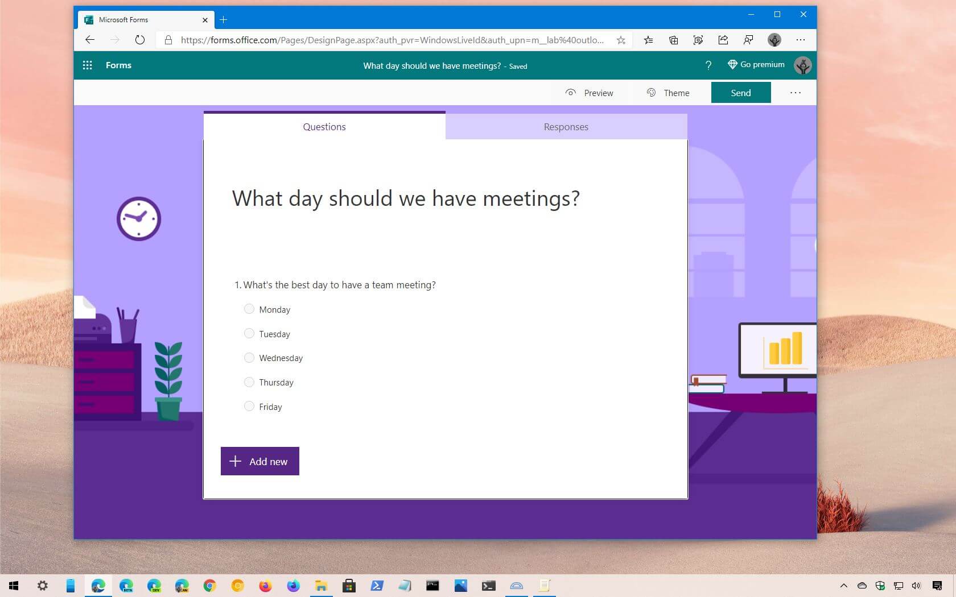Click the Send button
The width and height of the screenshot is (956, 597).
click(x=740, y=92)
